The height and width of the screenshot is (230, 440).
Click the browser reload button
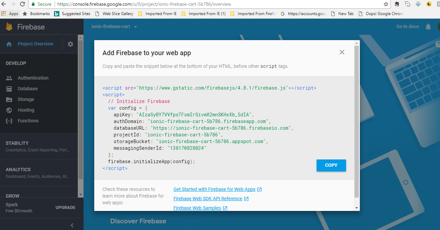pyautogui.click(x=22, y=4)
